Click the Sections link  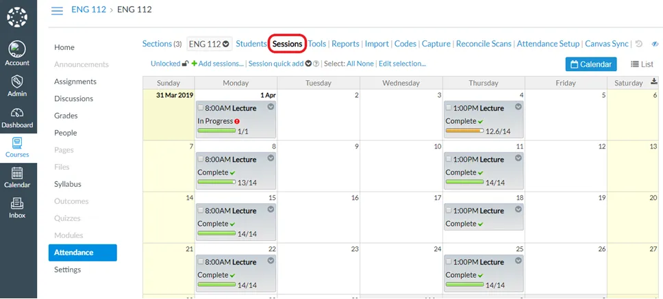click(157, 44)
